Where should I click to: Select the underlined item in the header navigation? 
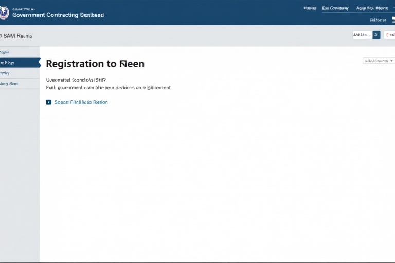click(x=335, y=8)
